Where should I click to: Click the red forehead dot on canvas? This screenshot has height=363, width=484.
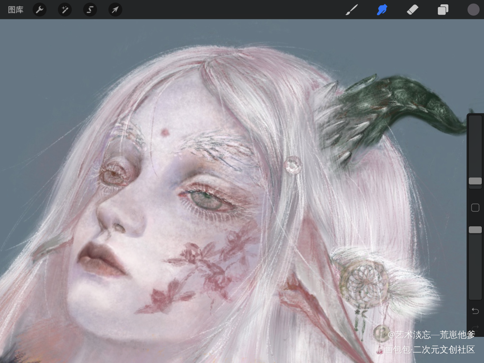[x=165, y=133]
